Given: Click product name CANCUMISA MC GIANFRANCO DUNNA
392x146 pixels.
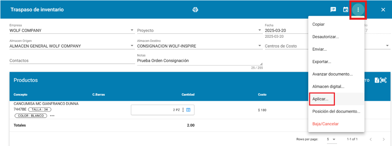Looking at the screenshot, I should pos(46,104).
